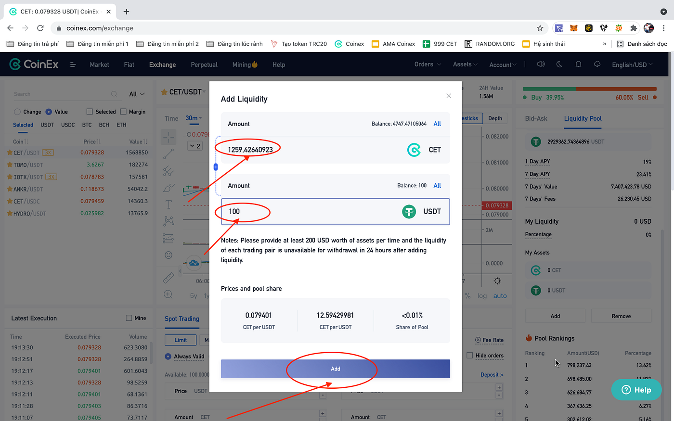This screenshot has height=421, width=674.
Task: Reload the browser page
Action: pyautogui.click(x=40, y=28)
